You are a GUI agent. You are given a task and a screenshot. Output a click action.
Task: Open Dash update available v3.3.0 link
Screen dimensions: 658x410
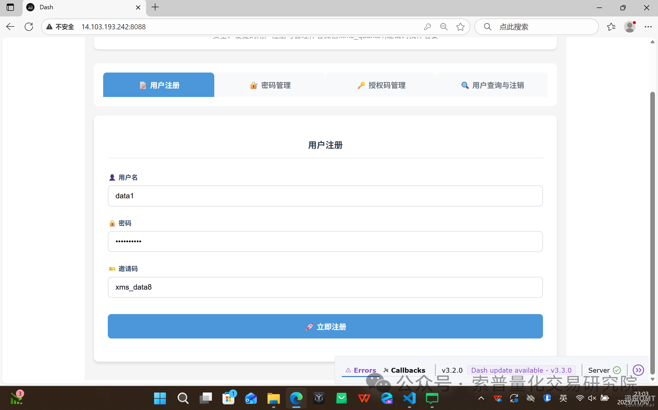coord(521,370)
